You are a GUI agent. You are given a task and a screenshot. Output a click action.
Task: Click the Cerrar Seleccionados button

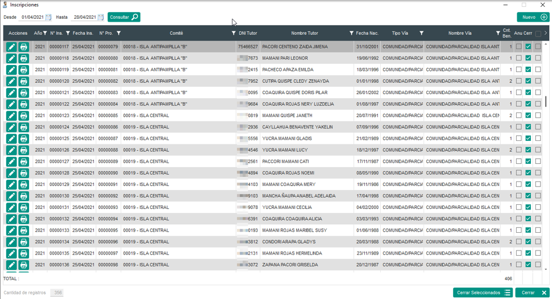[x=483, y=293]
